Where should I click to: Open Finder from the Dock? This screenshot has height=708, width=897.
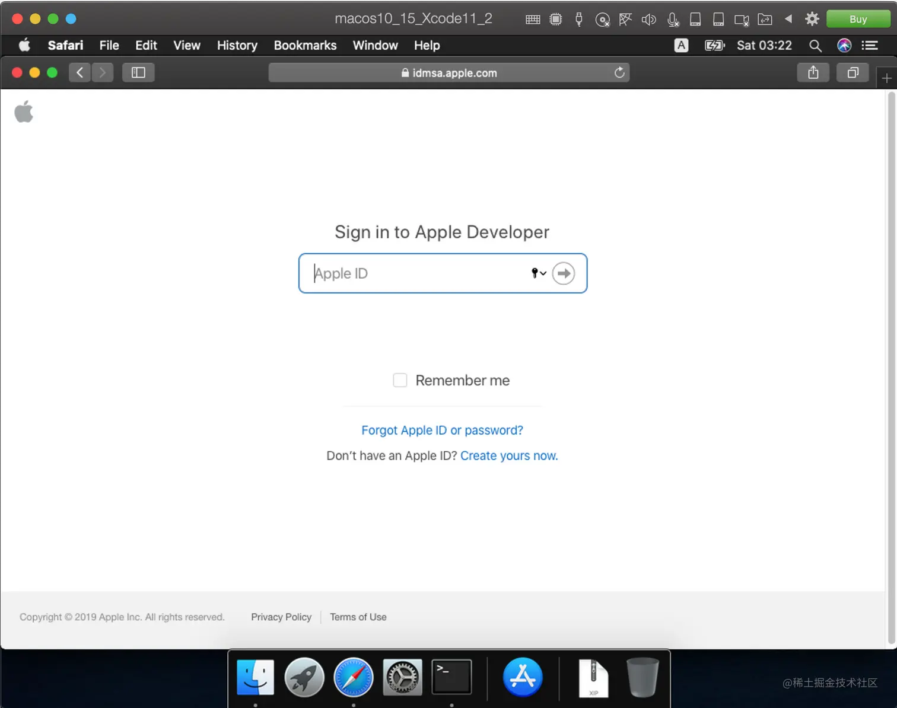point(256,677)
